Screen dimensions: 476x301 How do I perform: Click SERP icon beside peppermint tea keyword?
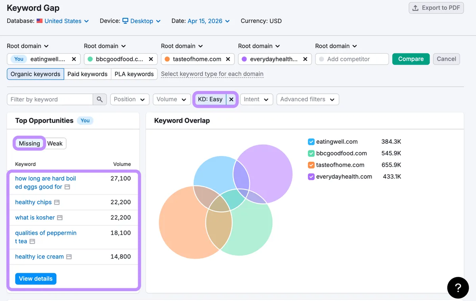(x=32, y=241)
